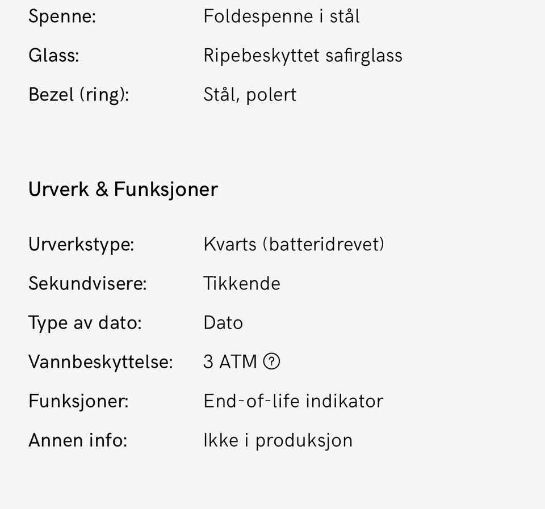Click the Annen info label
Image resolution: width=545 pixels, height=509 pixels.
coord(78,440)
